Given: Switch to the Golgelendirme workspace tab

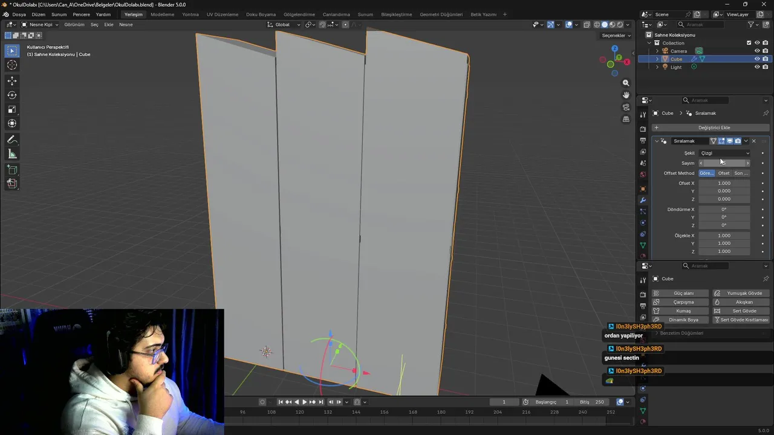Looking at the screenshot, I should [x=299, y=14].
